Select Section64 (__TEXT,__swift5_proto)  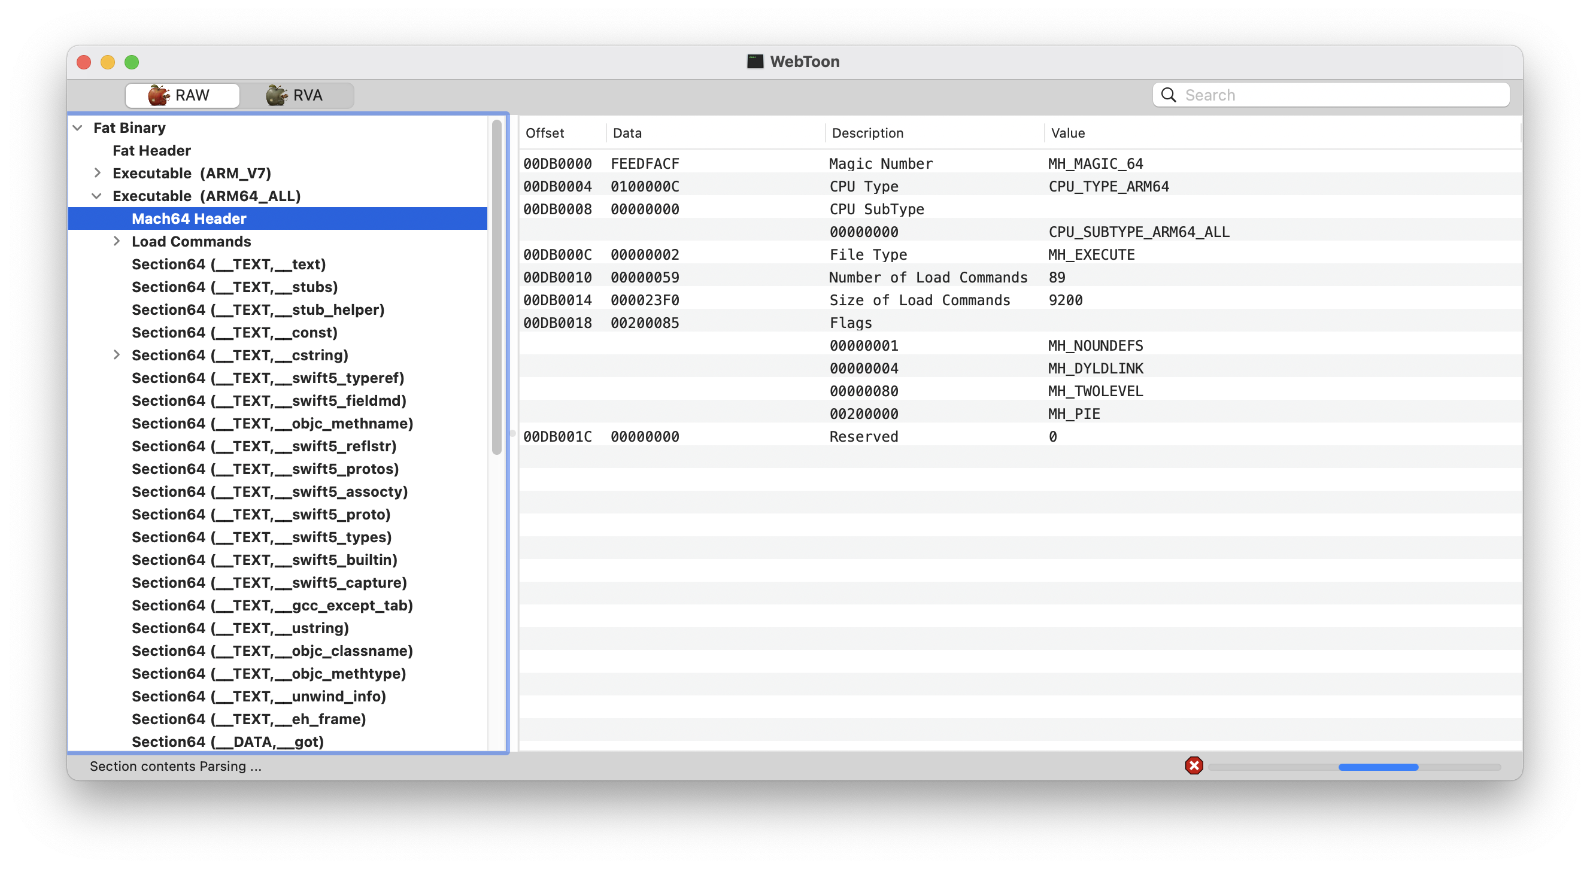261,515
